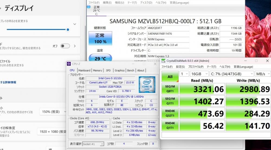Switch to the Bench tab in CPU-Z
Image resolution: width=271 pixels, height=150 pixels.
tap(131, 70)
